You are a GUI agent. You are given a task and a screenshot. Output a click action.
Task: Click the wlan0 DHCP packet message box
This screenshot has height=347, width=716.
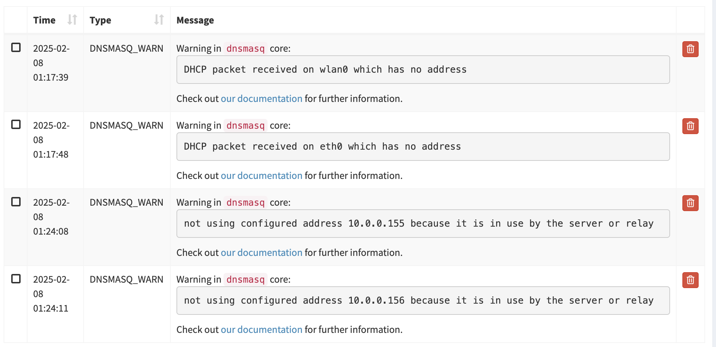click(x=423, y=70)
